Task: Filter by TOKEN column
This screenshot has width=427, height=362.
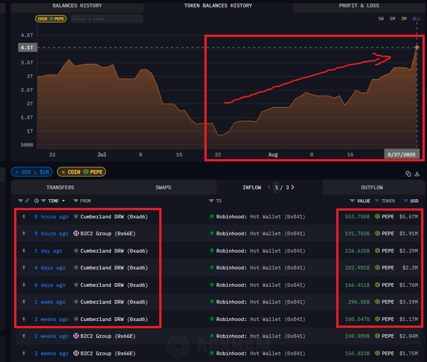Action: [377, 201]
